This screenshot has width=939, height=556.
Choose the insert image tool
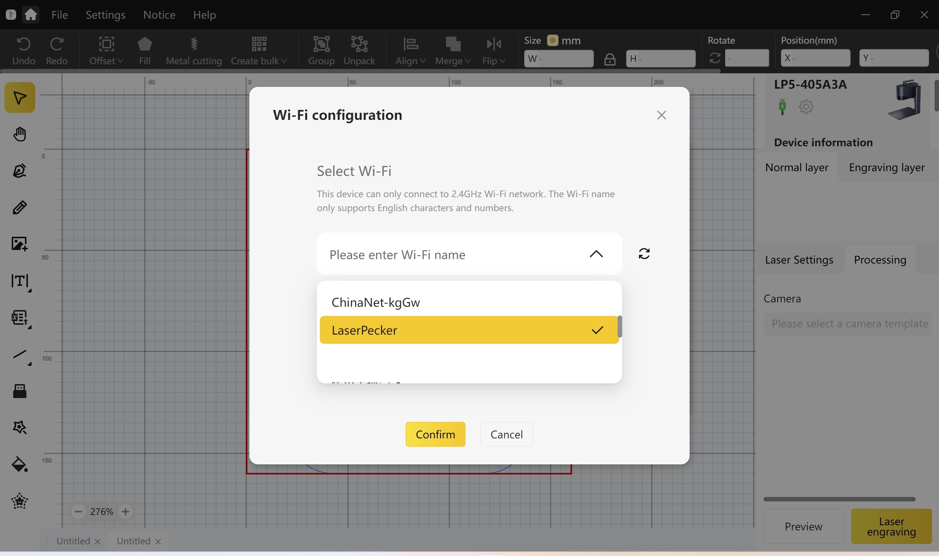[x=19, y=244]
